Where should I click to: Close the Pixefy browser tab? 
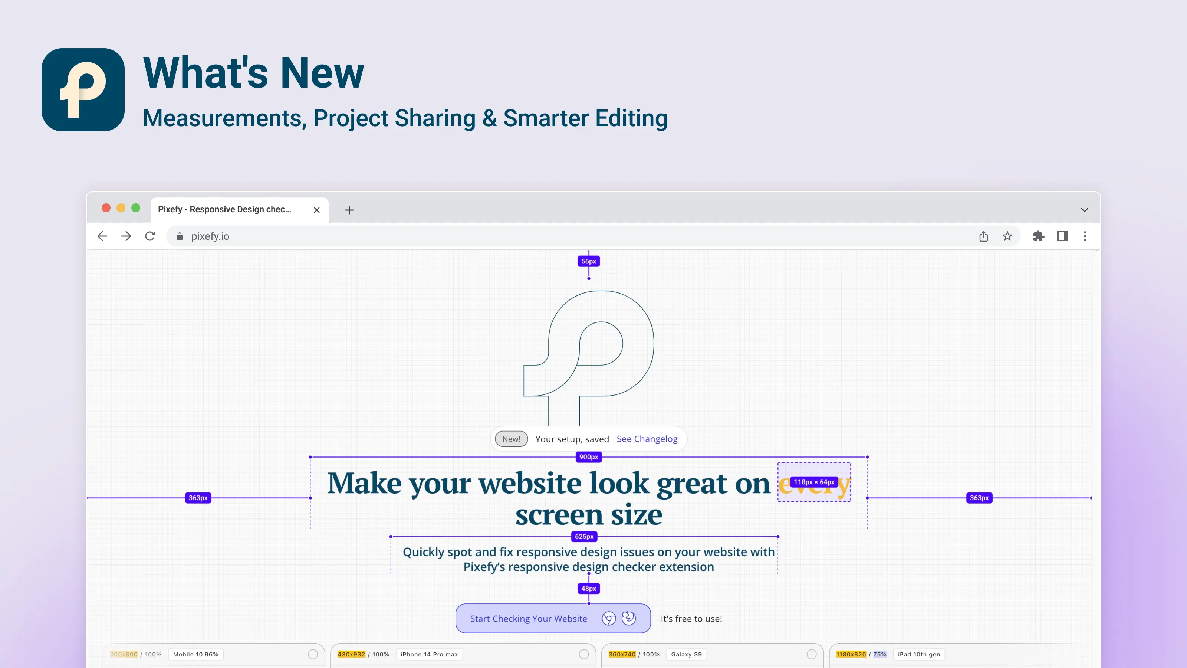[x=316, y=210]
